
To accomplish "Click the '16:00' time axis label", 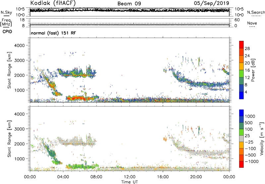I will (163, 177).
